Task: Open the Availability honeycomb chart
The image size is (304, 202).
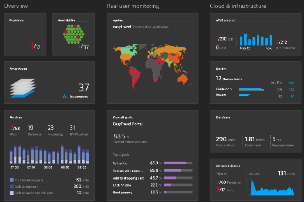Action: (x=74, y=34)
